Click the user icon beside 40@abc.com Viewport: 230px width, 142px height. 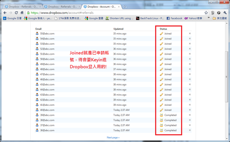(37, 110)
